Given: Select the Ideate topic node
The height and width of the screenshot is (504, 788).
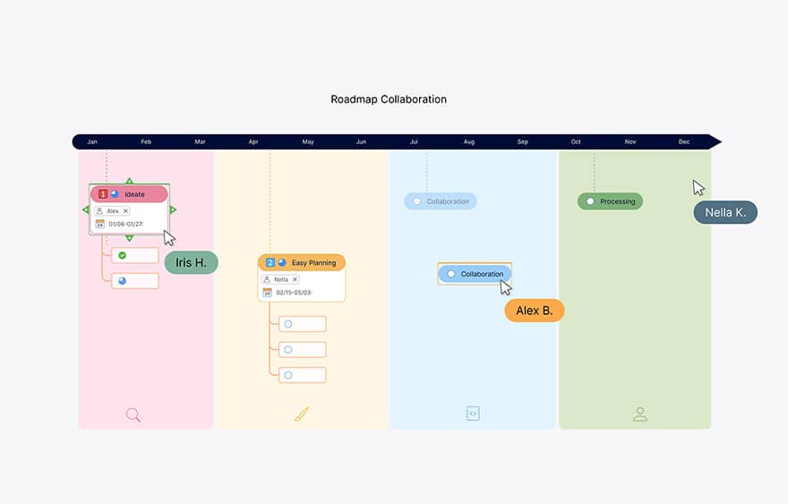Looking at the screenshot, I should click(129, 194).
